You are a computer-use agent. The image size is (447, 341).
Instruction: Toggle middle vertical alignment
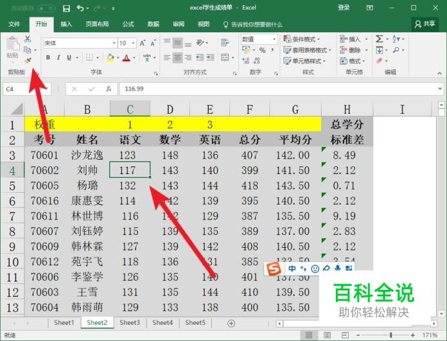178,43
